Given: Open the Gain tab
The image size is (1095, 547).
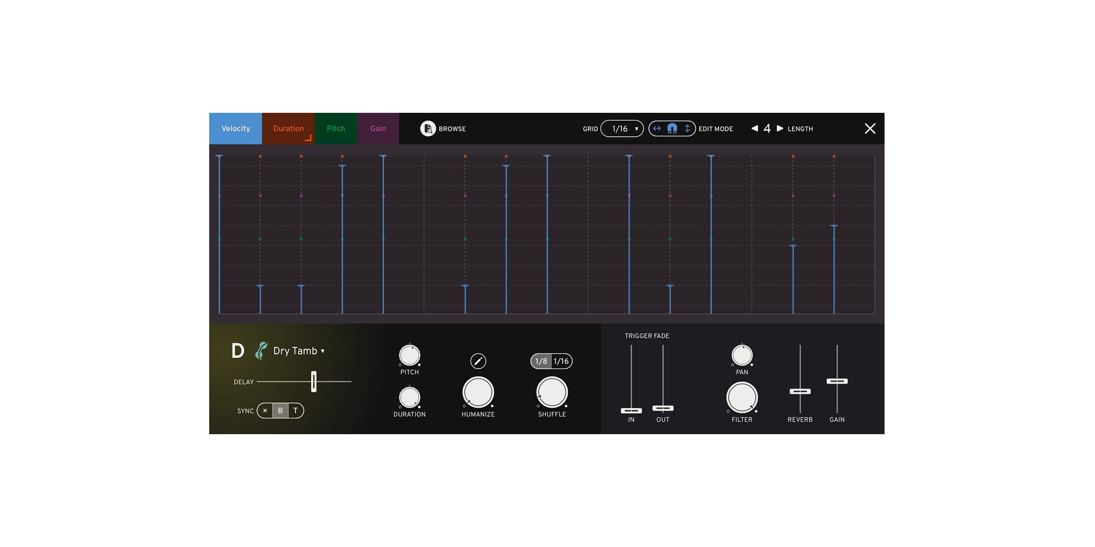Looking at the screenshot, I should [x=378, y=129].
